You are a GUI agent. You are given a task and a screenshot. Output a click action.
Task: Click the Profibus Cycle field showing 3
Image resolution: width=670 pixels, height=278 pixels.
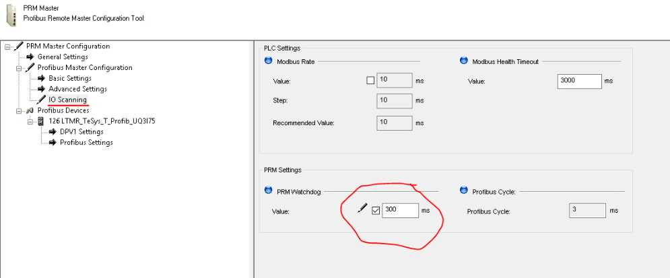pyautogui.click(x=587, y=211)
